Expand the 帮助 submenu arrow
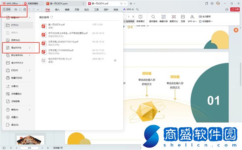The height and width of the screenshot is (150, 242). [29, 110]
